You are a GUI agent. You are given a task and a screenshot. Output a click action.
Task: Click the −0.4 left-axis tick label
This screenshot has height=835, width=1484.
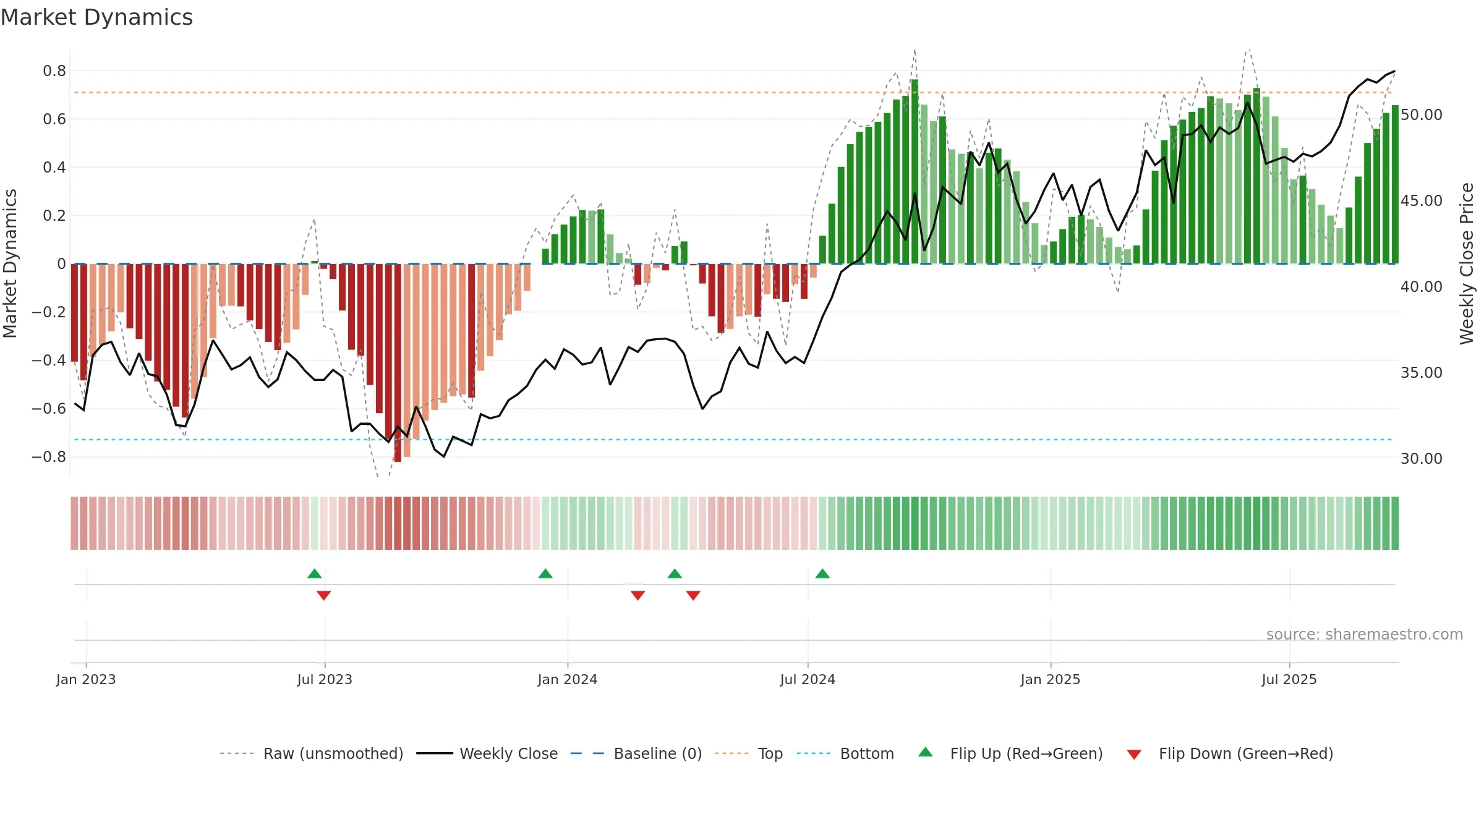coord(49,361)
